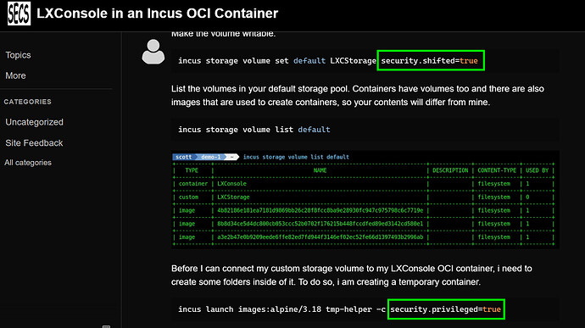Click the LXConsole container row in terminal image
This screenshot has width=585, height=328.
[364, 184]
